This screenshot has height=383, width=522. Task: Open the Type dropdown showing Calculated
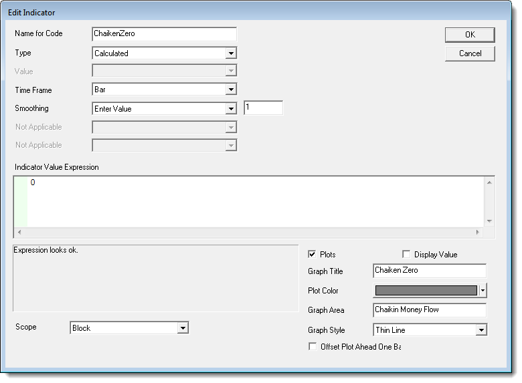coord(231,53)
